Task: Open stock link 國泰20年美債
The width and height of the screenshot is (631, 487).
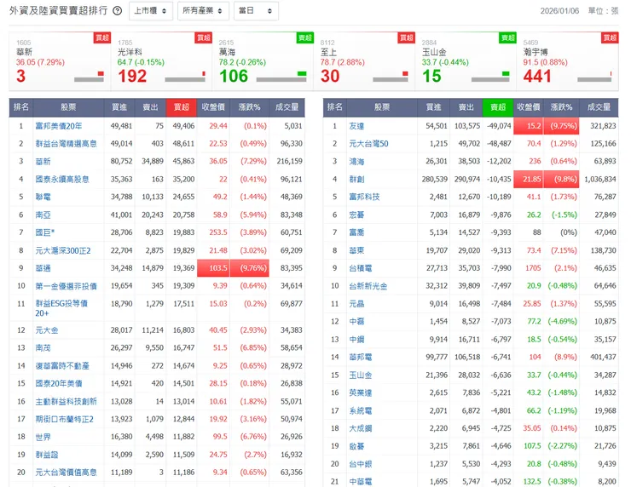Action: coord(59,383)
